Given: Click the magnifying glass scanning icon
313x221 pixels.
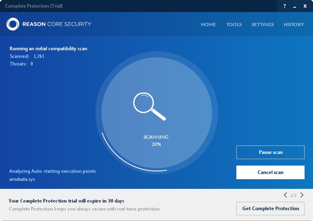Looking at the screenshot, I should click(x=150, y=106).
